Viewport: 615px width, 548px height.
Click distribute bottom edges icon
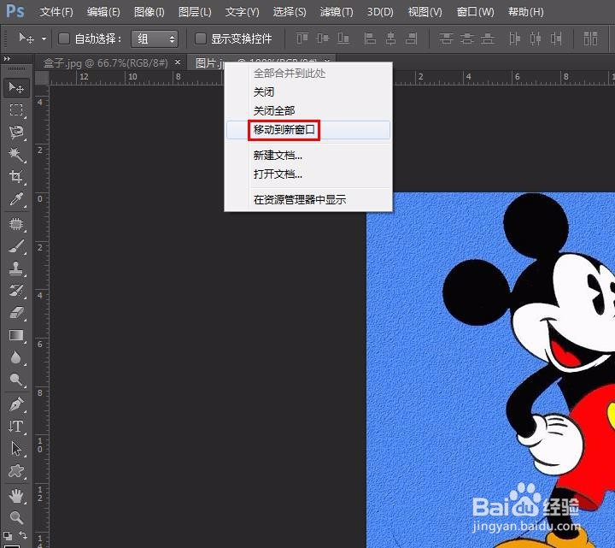click(x=488, y=38)
